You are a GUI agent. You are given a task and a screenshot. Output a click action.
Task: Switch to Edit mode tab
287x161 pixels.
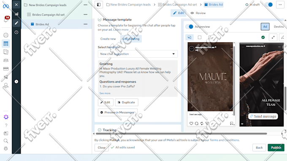[x=178, y=13]
